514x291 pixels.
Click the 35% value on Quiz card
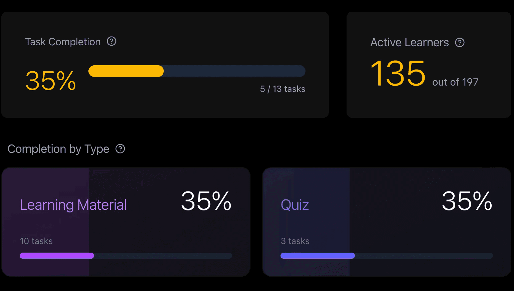[x=467, y=201]
